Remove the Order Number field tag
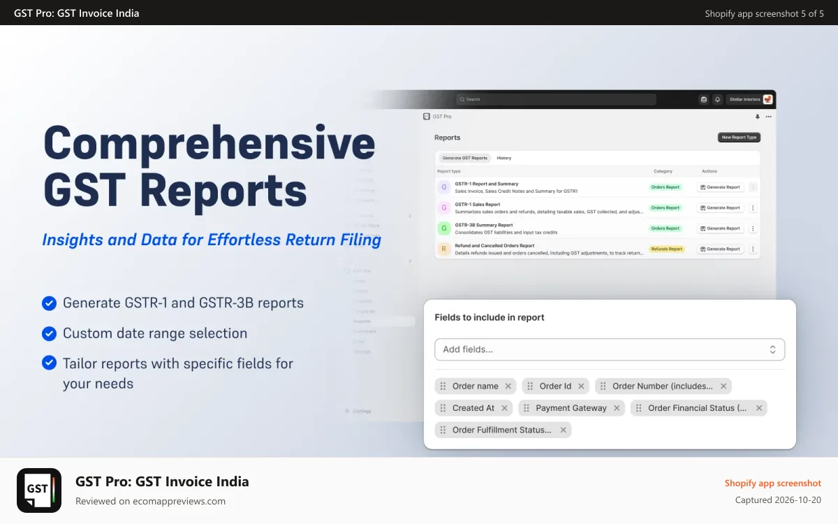838x524 pixels. (723, 386)
